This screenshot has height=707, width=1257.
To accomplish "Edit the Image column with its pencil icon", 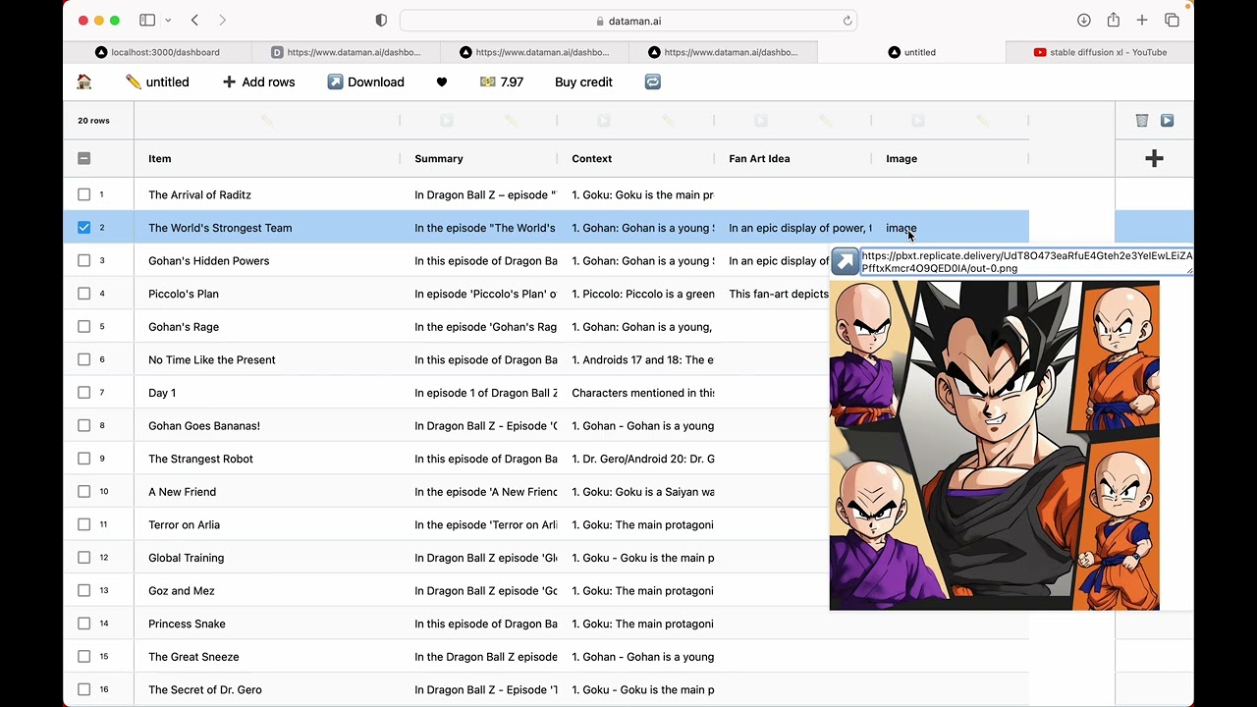I will pyautogui.click(x=982, y=120).
